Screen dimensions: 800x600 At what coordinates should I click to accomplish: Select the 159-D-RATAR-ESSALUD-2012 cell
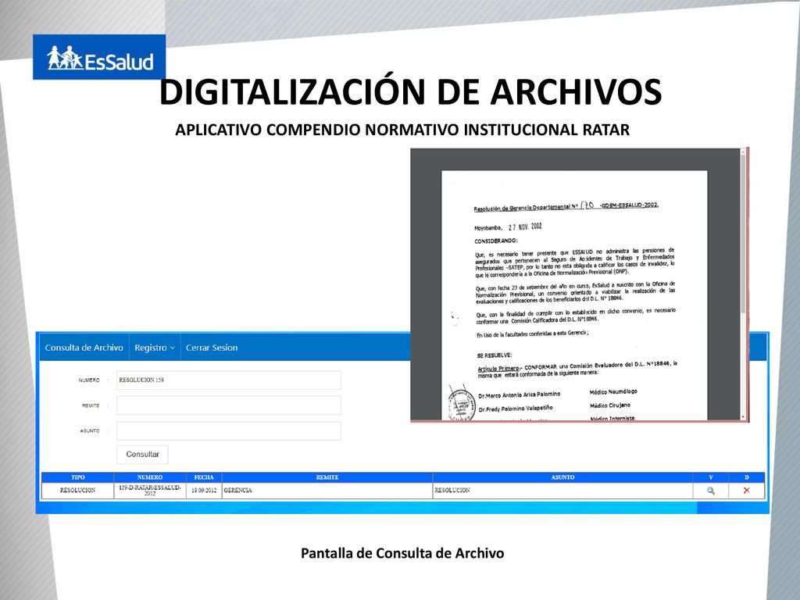150,491
